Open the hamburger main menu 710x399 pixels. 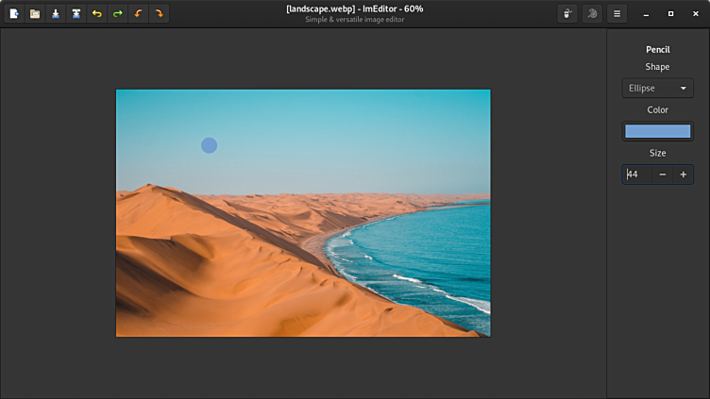(x=617, y=14)
